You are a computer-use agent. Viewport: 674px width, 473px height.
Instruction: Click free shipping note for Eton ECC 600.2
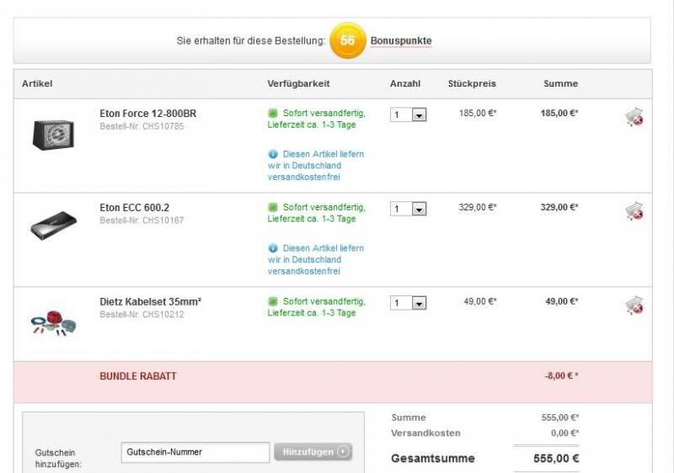click(316, 260)
